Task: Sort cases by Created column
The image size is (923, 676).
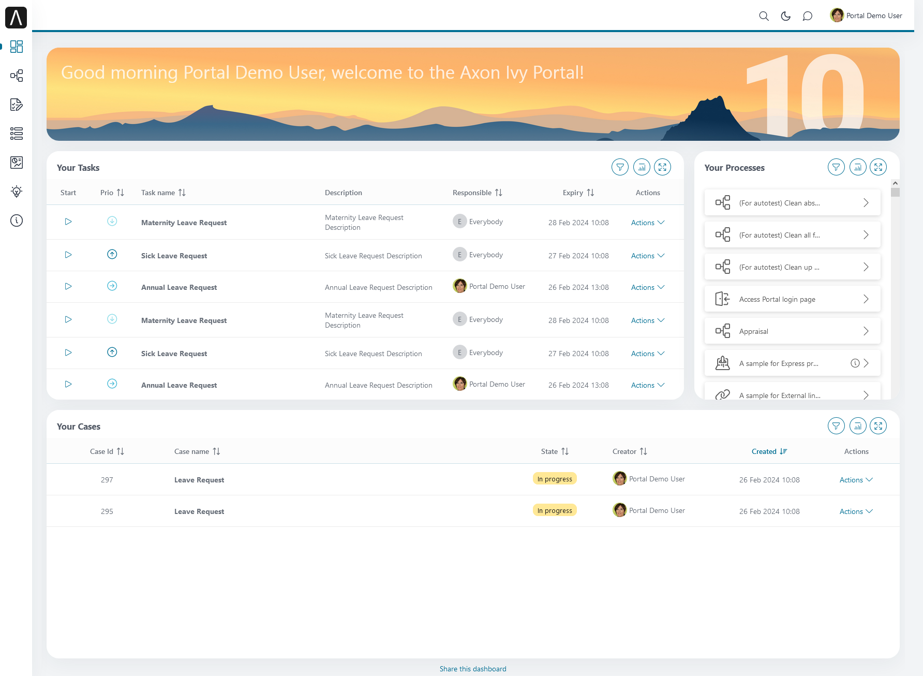Action: tap(783, 451)
